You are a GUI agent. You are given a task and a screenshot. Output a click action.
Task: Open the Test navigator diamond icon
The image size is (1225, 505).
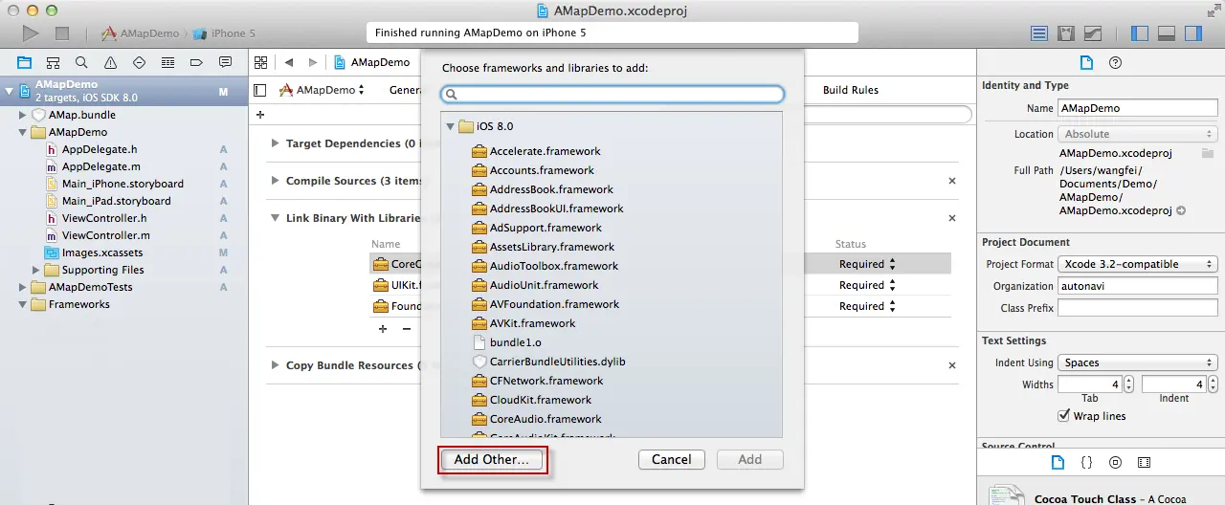(139, 62)
